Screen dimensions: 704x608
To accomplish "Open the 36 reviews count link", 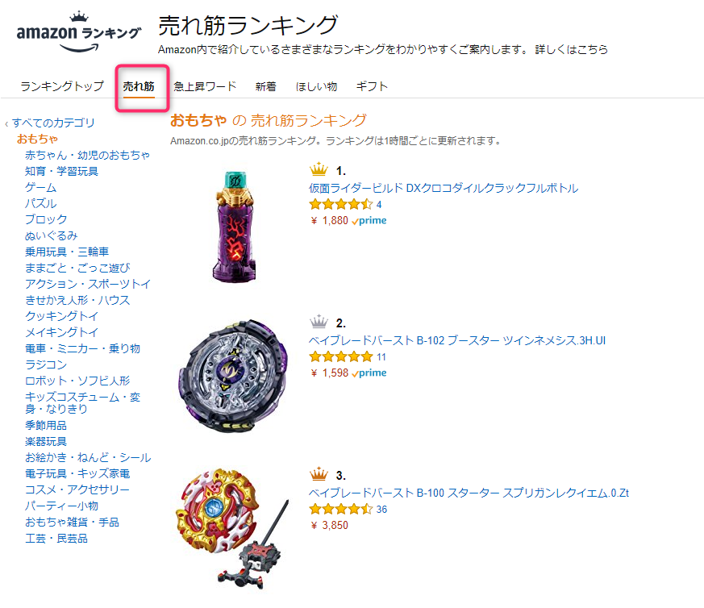I will coord(381,510).
